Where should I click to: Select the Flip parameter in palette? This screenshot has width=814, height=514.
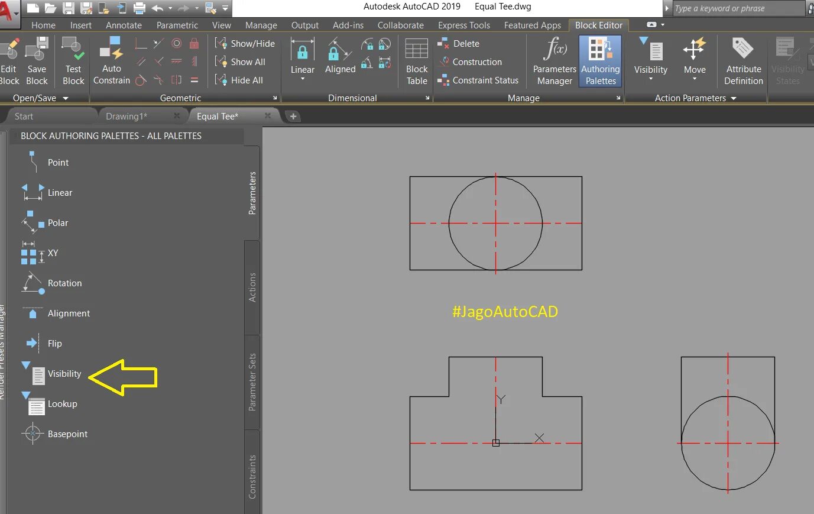coord(43,343)
